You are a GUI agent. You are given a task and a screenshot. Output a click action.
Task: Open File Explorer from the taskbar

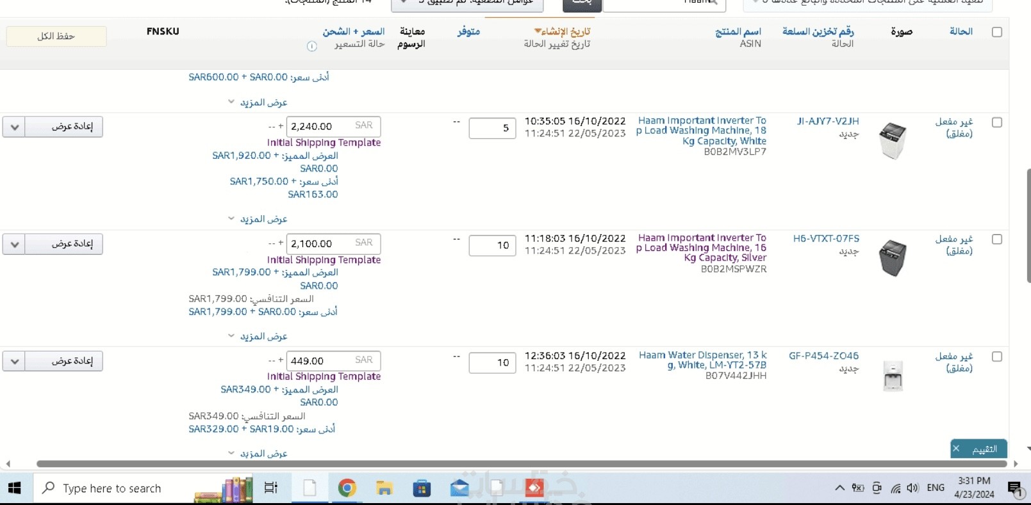coord(384,488)
